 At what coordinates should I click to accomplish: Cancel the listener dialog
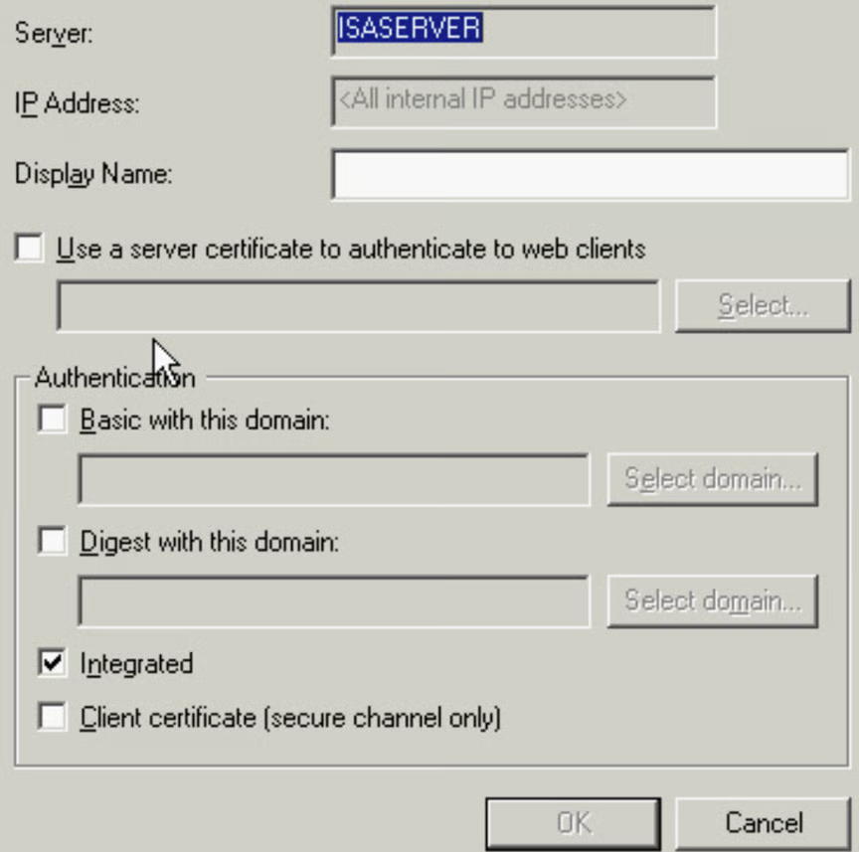point(763,823)
